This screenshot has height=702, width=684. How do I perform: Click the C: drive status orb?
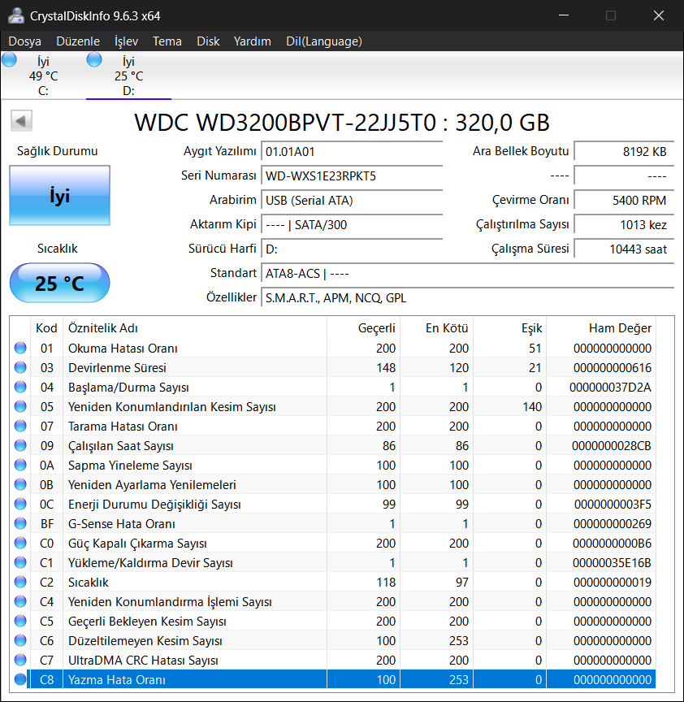(10, 59)
